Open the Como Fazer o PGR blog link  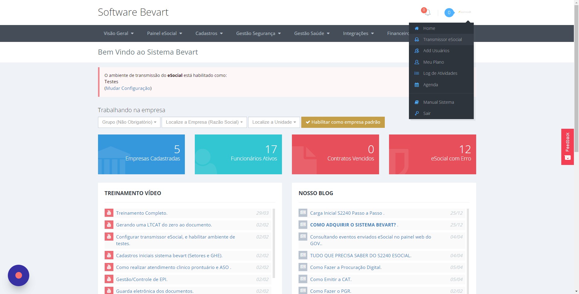click(331, 291)
